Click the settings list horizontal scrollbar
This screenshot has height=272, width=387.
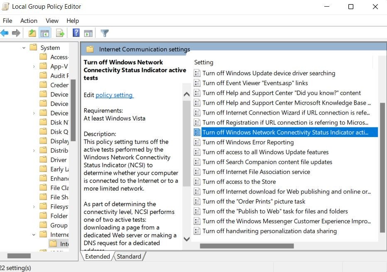[x=247, y=246]
